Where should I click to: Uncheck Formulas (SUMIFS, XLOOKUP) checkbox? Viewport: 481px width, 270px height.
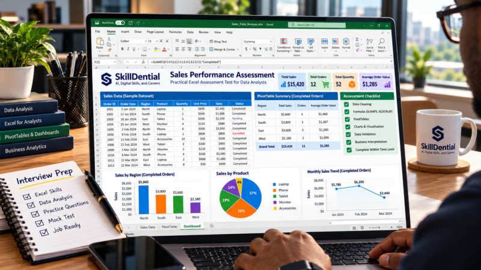[x=347, y=112]
